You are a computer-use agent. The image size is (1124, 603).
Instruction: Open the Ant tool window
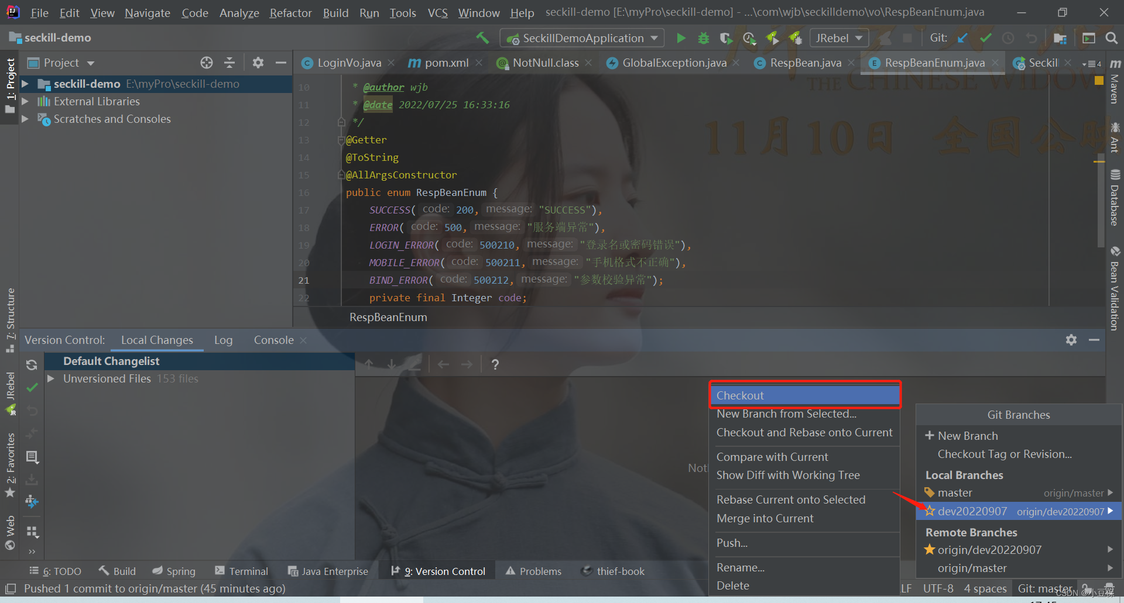pos(1115,137)
